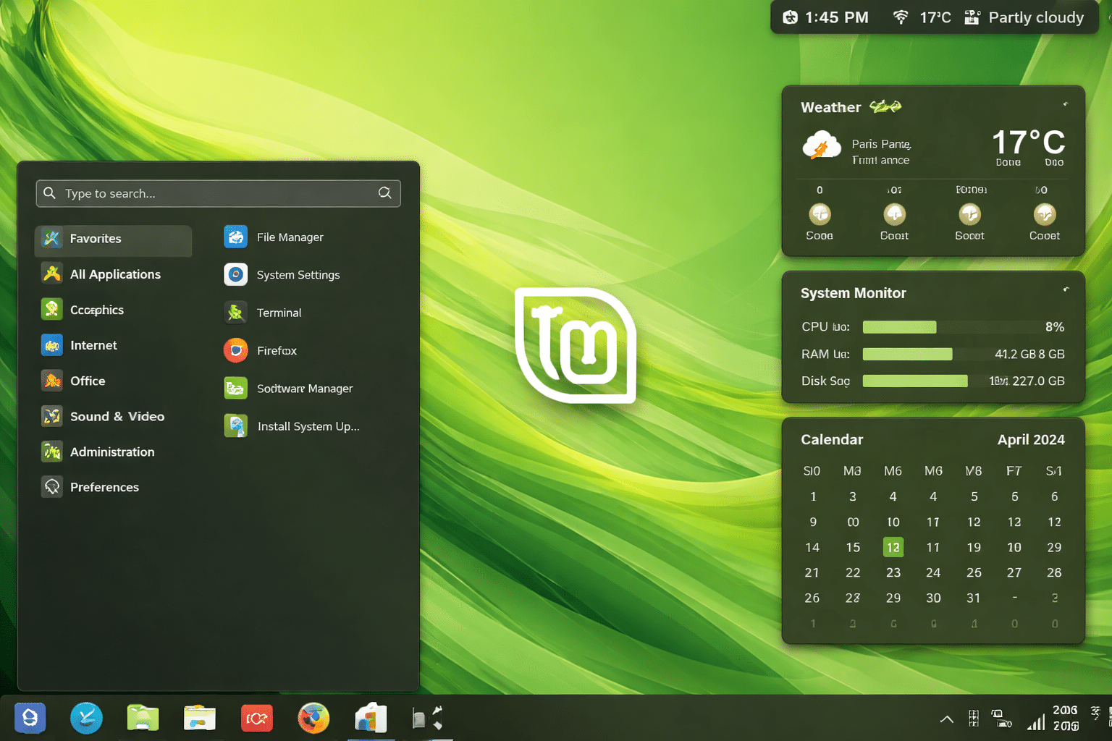Select the Office category

pyautogui.click(x=88, y=381)
